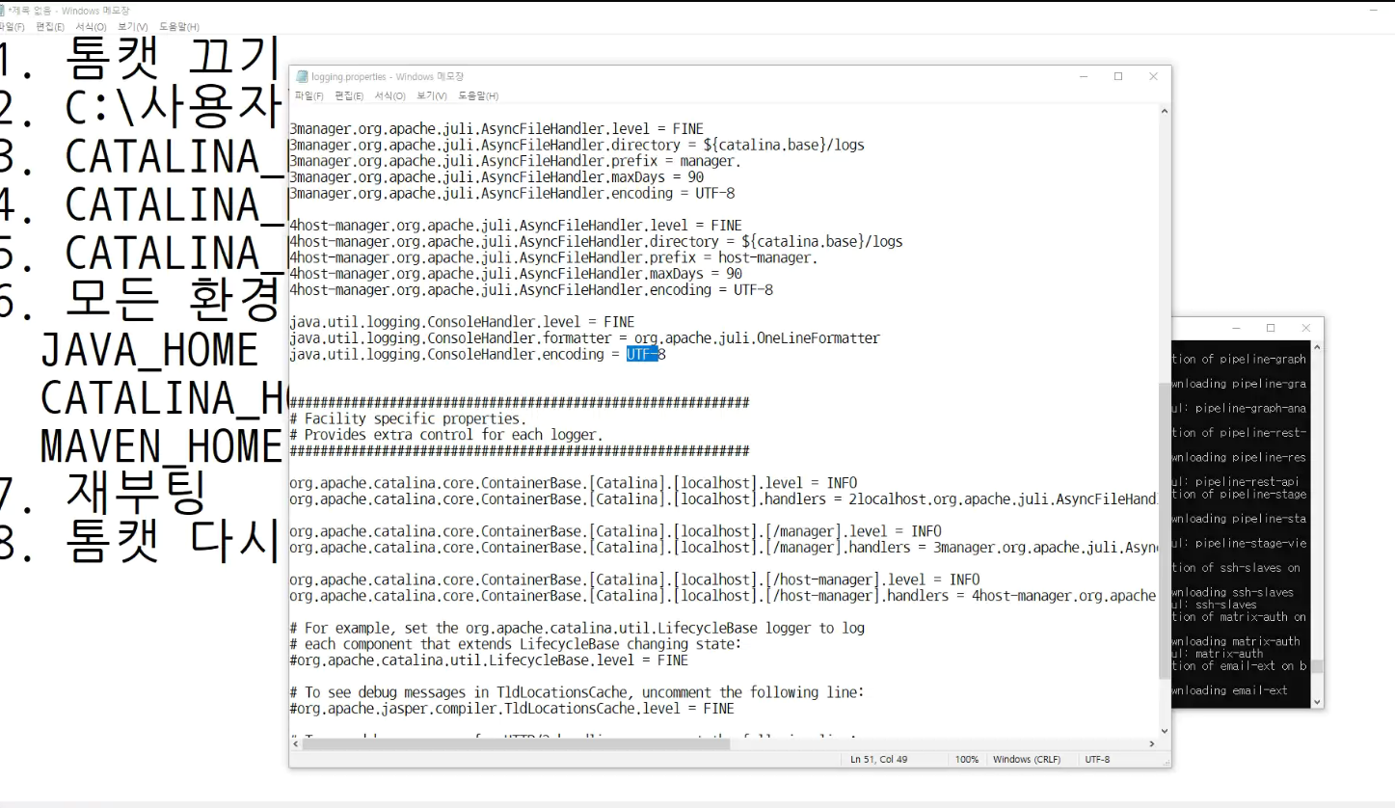Open 파일(F) menu in the untitled background Notepad

[12, 27]
